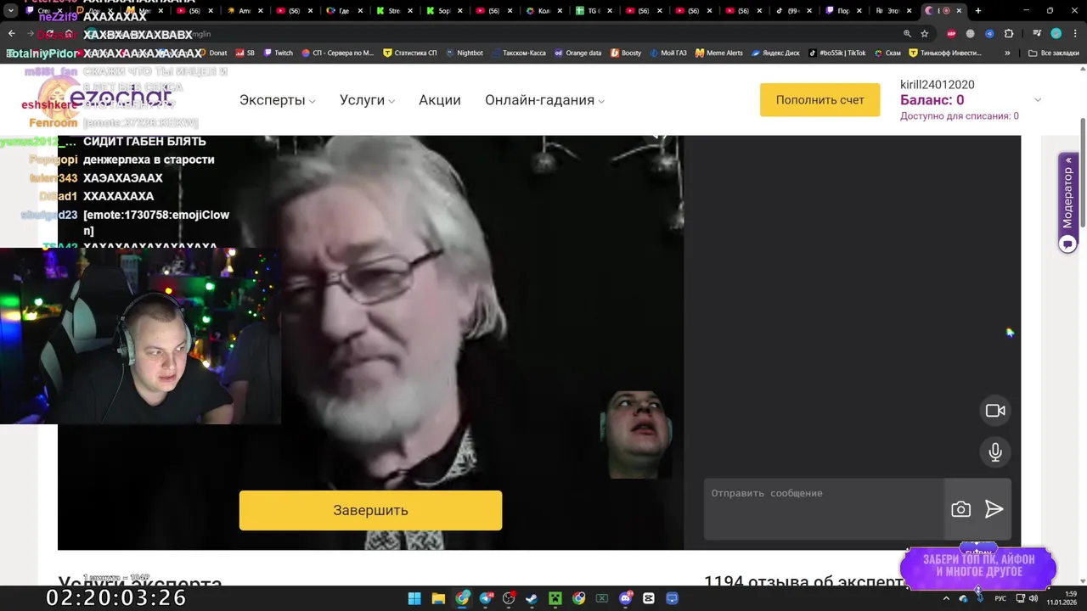The width and height of the screenshot is (1087, 611).
Task: Click the Завершить button
Action: click(370, 510)
